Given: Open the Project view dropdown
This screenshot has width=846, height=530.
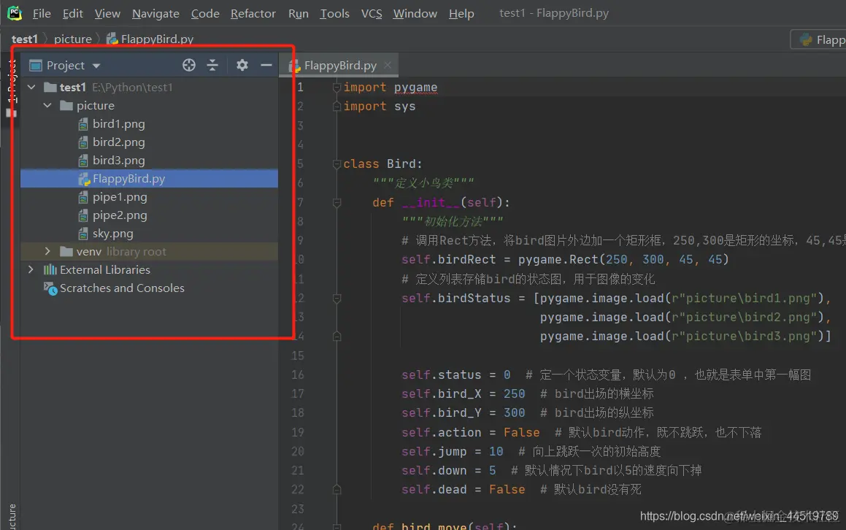Looking at the screenshot, I should [96, 66].
